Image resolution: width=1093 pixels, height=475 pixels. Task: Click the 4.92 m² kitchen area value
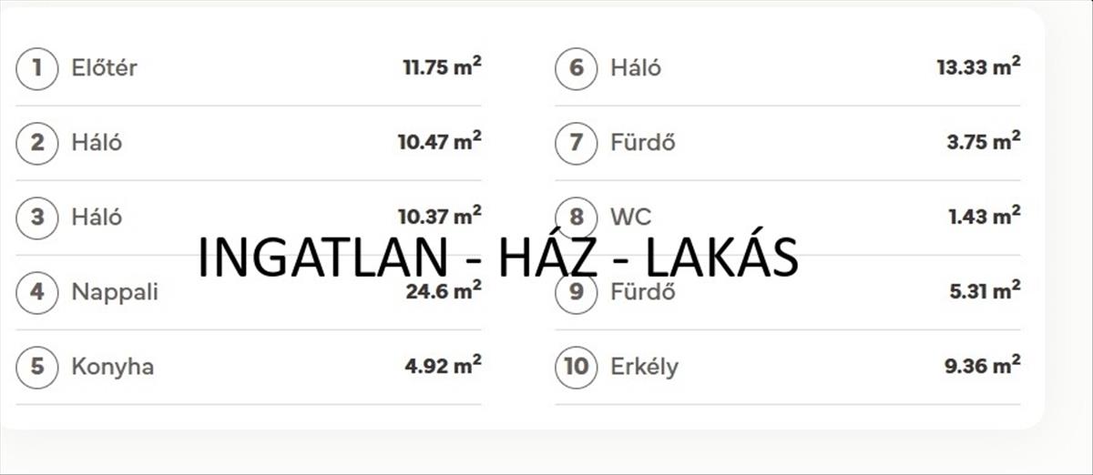tap(443, 366)
